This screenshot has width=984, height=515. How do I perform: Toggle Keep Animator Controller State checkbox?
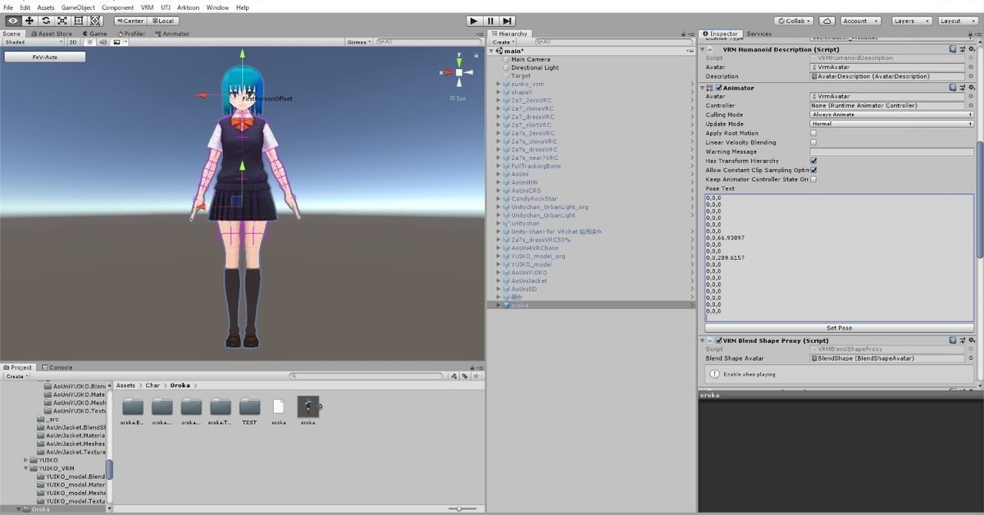tap(813, 179)
